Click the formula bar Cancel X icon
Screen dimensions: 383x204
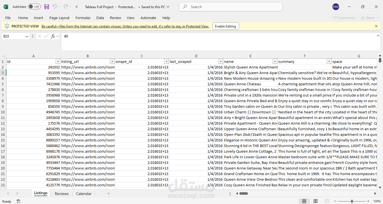39,36
